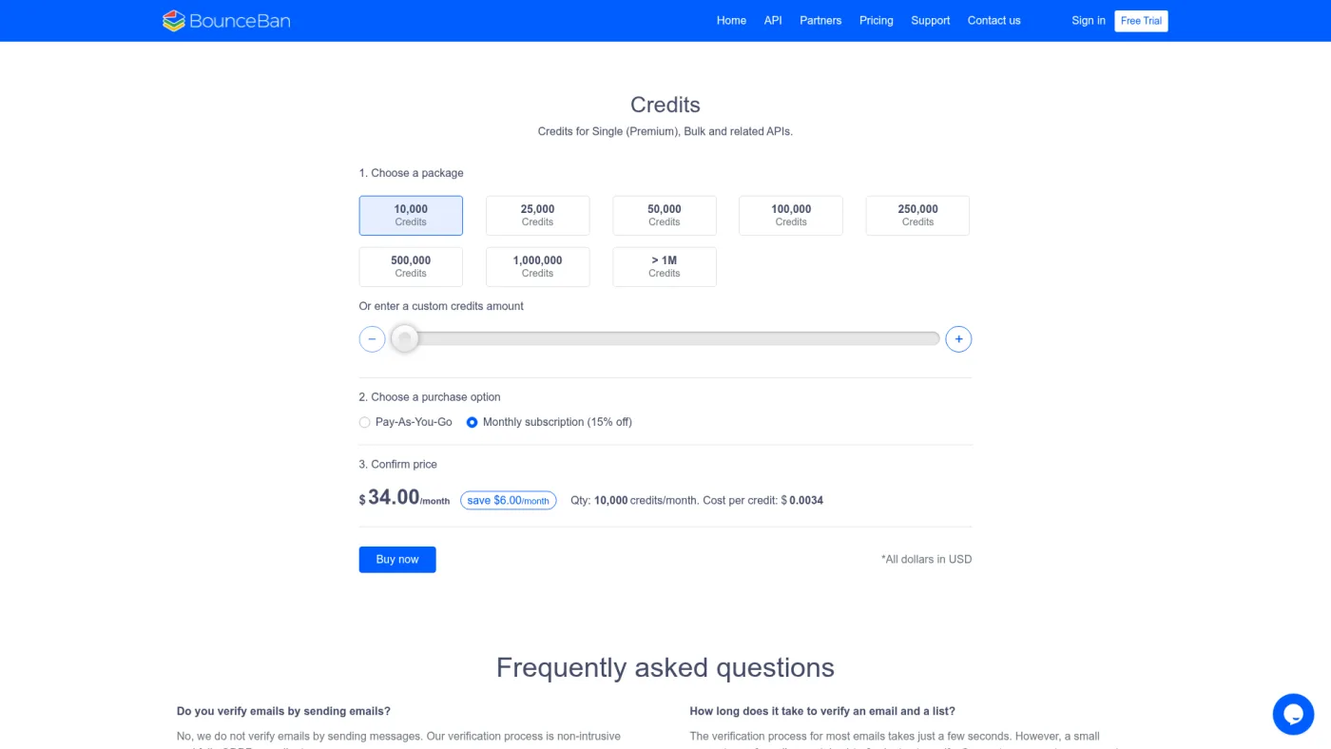Open the Support nav item

[931, 21]
